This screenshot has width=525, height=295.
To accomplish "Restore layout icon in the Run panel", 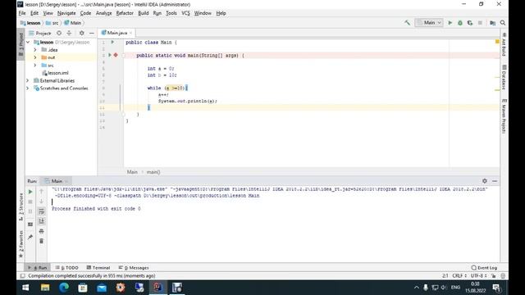I will (x=30, y=225).
